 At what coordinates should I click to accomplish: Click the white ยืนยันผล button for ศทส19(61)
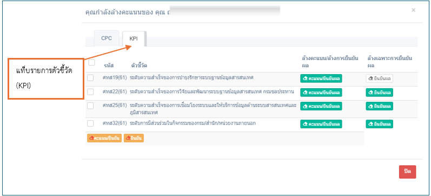(x=379, y=79)
